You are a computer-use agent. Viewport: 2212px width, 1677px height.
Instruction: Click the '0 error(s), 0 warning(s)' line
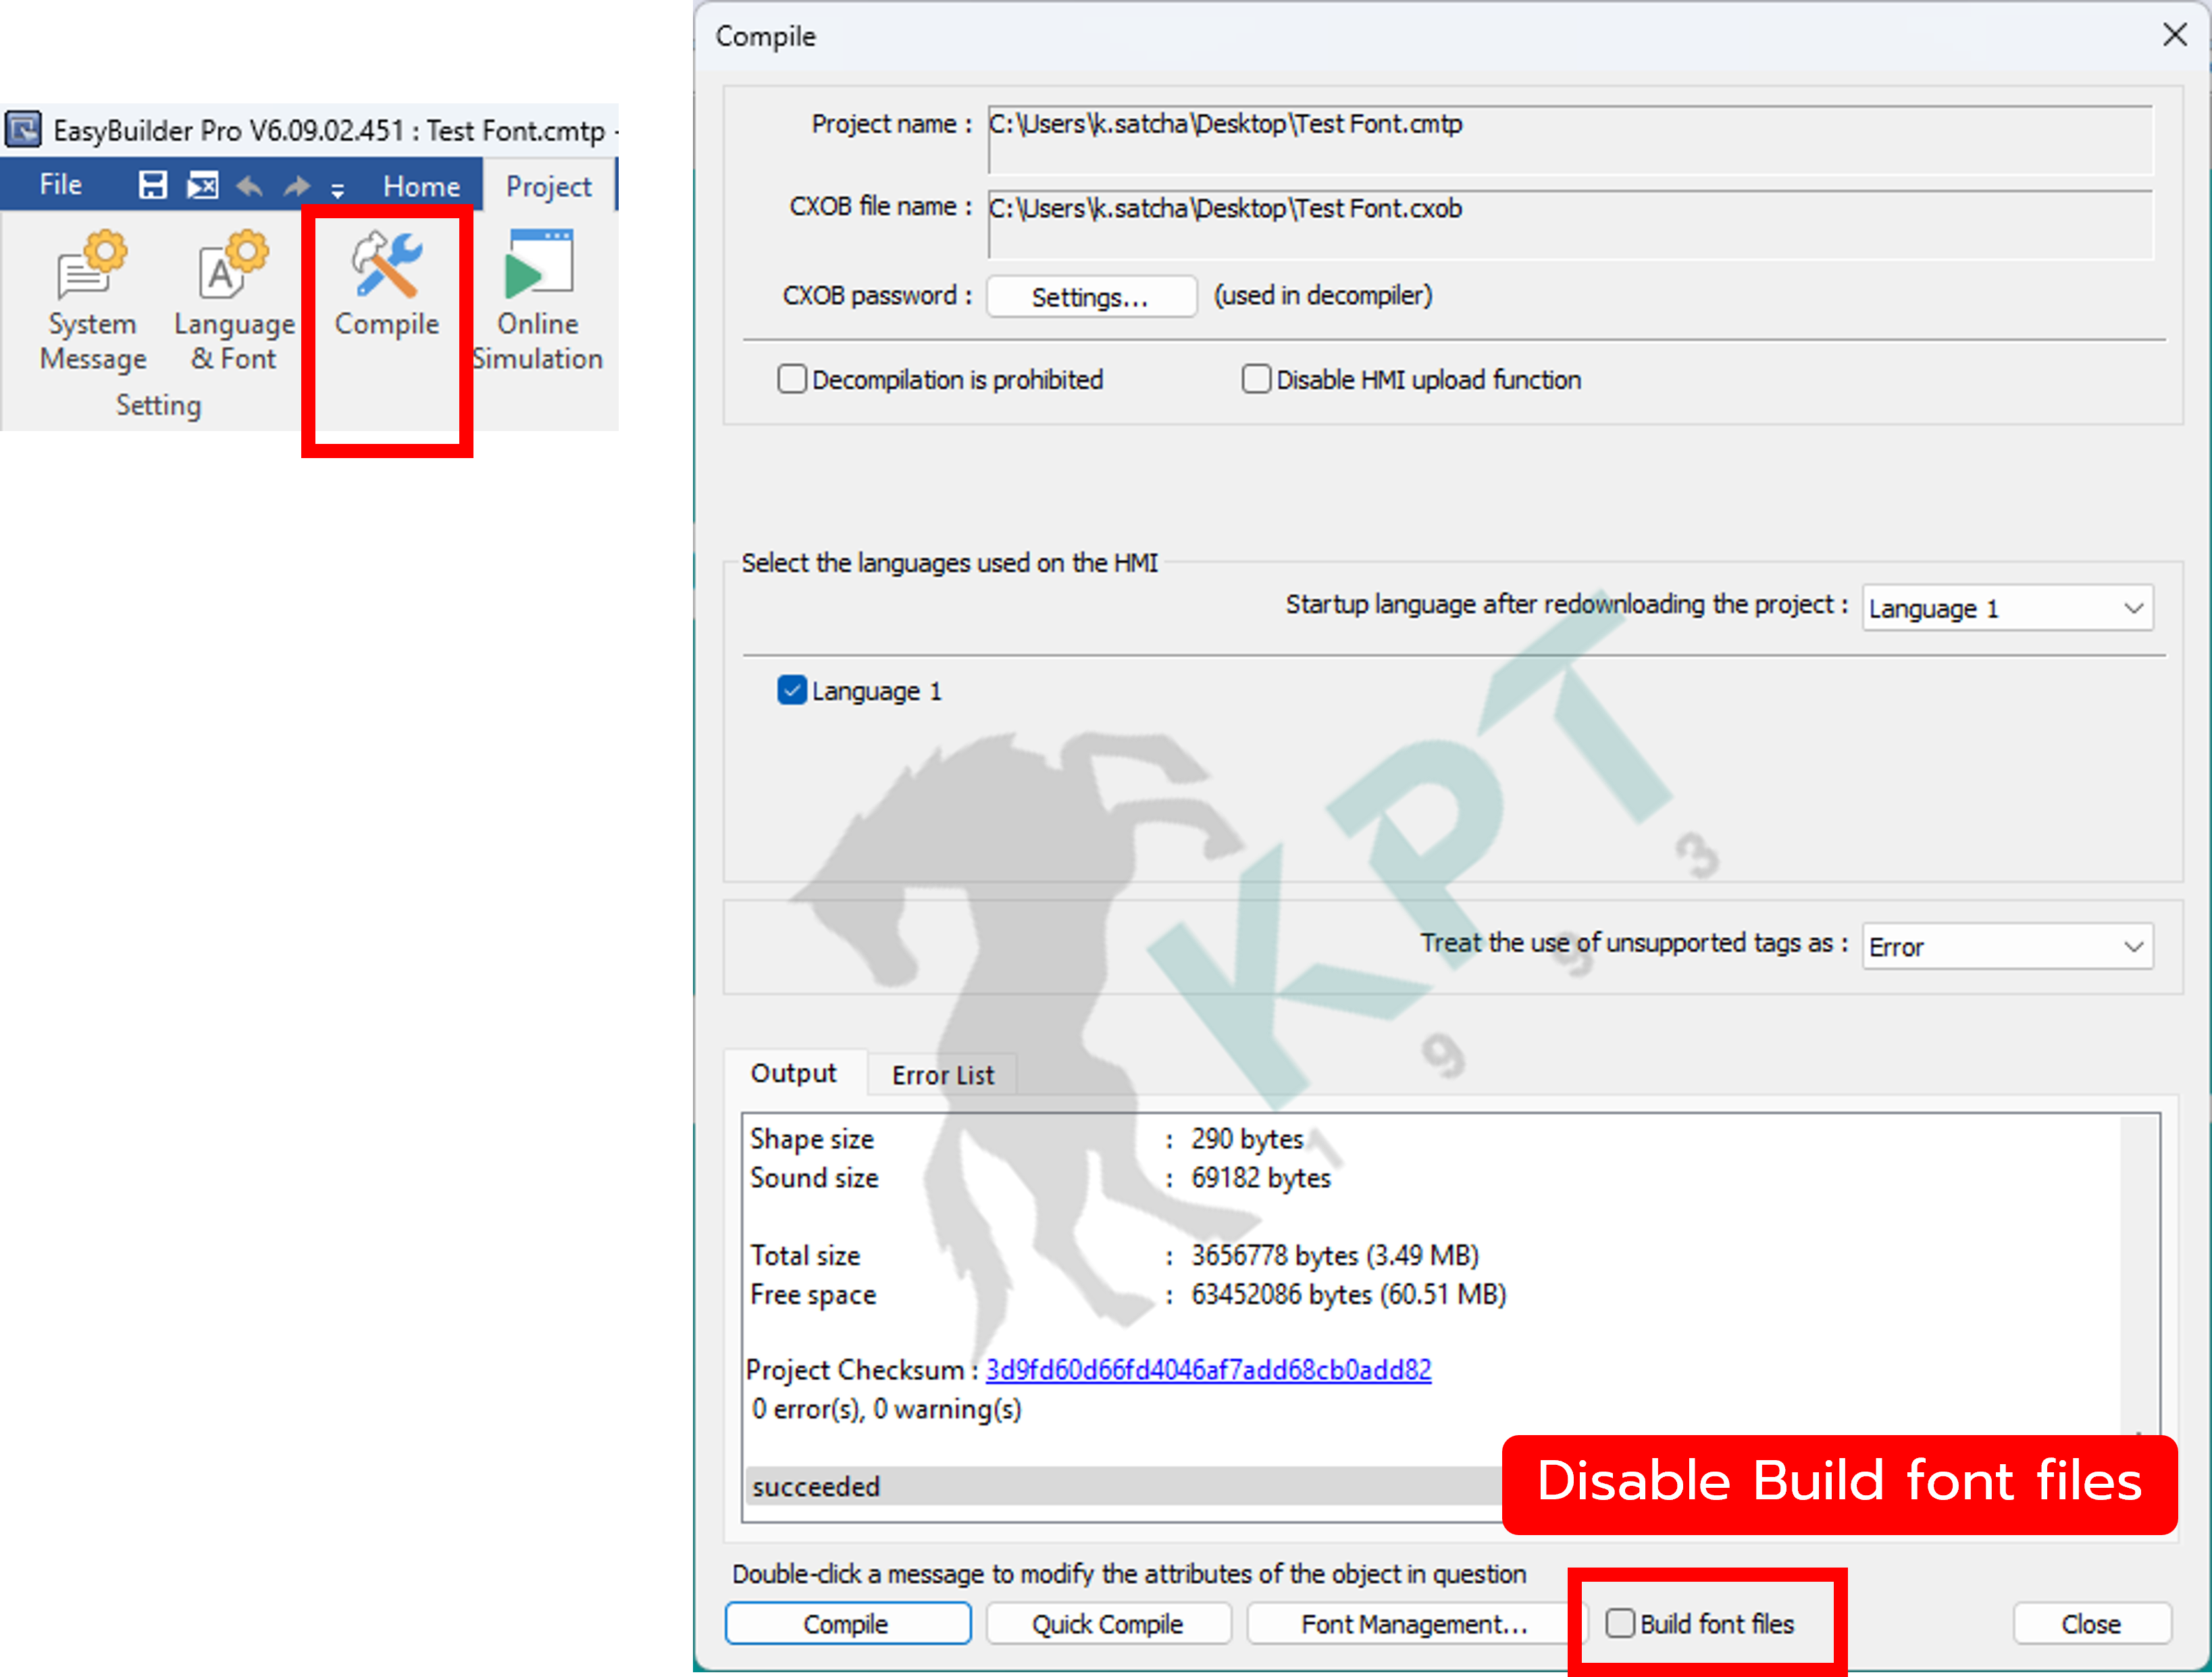[887, 1410]
